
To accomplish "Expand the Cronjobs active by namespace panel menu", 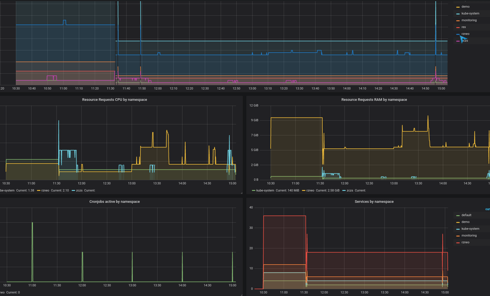I will click(115, 202).
